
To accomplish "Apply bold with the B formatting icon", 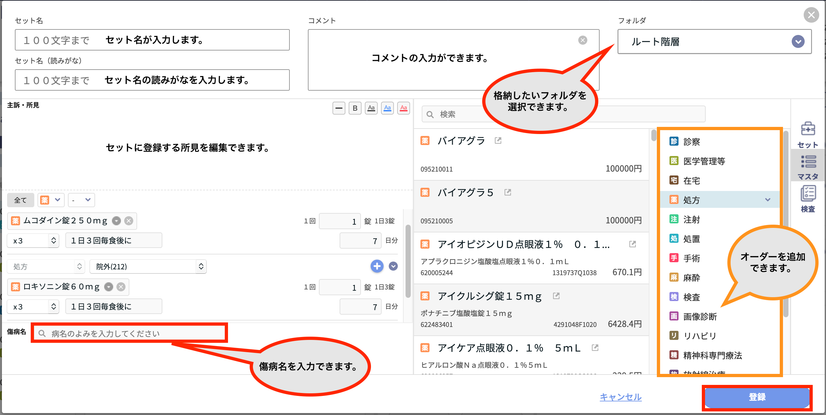I will [355, 108].
